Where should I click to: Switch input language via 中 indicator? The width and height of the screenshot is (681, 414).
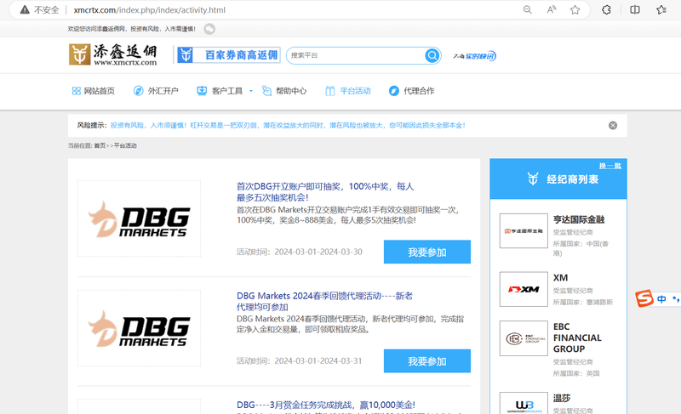click(x=661, y=298)
